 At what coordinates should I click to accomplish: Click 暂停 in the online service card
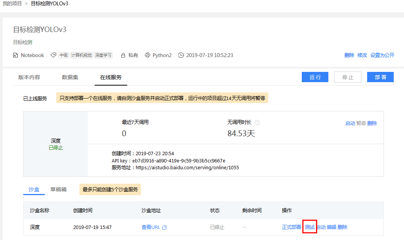point(361,124)
